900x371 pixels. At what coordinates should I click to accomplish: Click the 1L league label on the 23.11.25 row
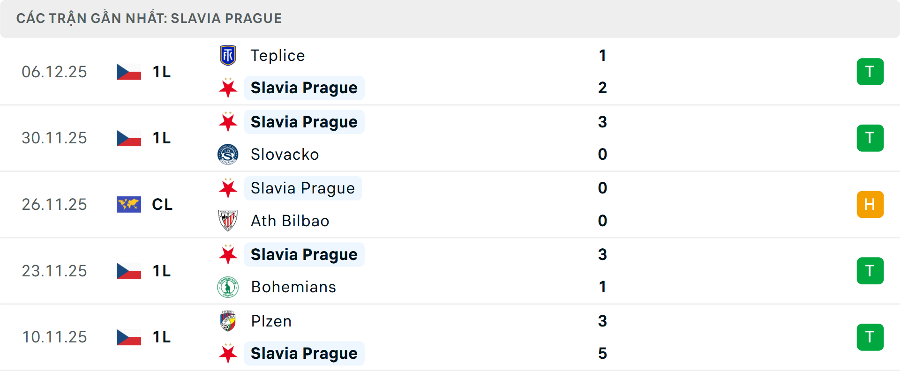click(161, 271)
